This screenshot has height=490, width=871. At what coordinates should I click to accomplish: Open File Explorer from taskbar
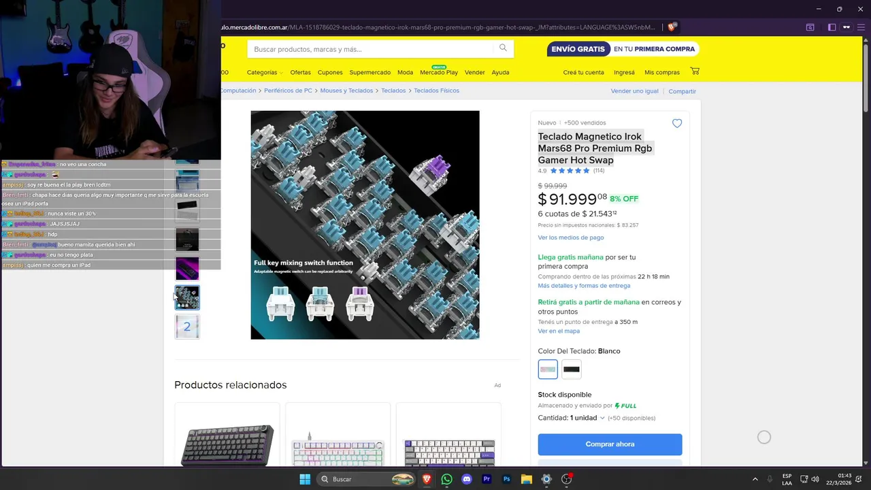(x=526, y=479)
